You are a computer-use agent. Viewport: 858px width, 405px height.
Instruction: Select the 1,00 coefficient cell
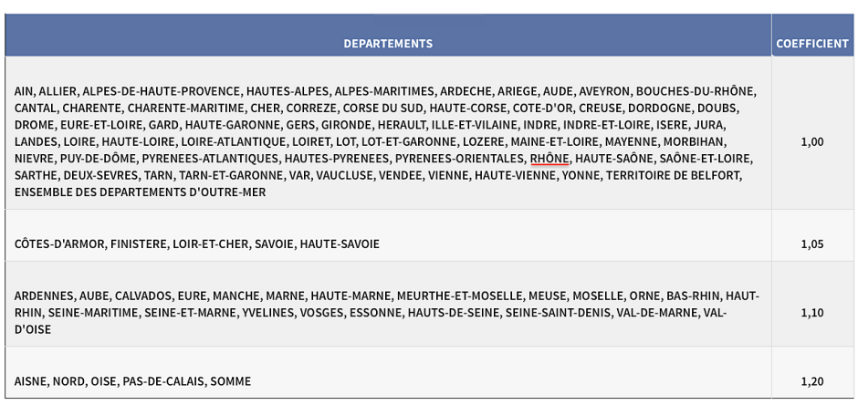tap(812, 142)
